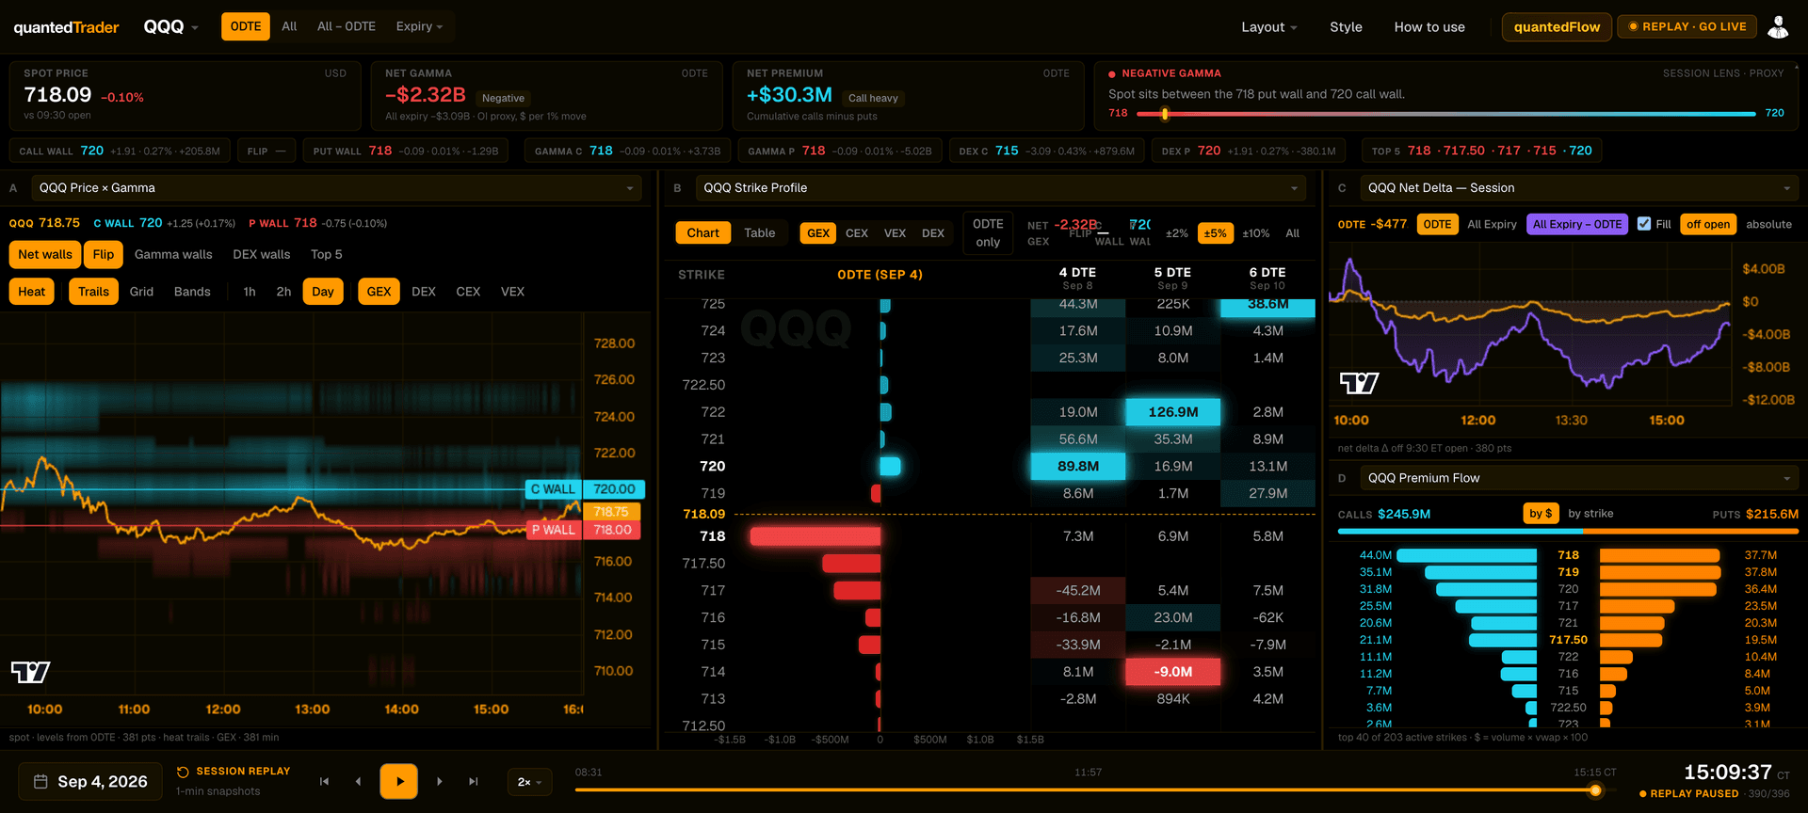This screenshot has height=813, width=1808.
Task: Switch Net Delta to absolute mode
Action: pos(1768,224)
